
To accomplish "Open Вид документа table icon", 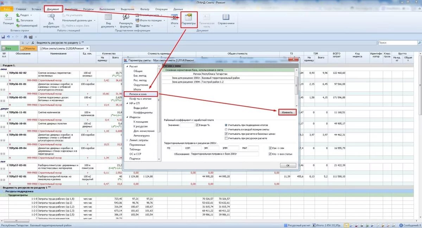I will tap(108, 17).
